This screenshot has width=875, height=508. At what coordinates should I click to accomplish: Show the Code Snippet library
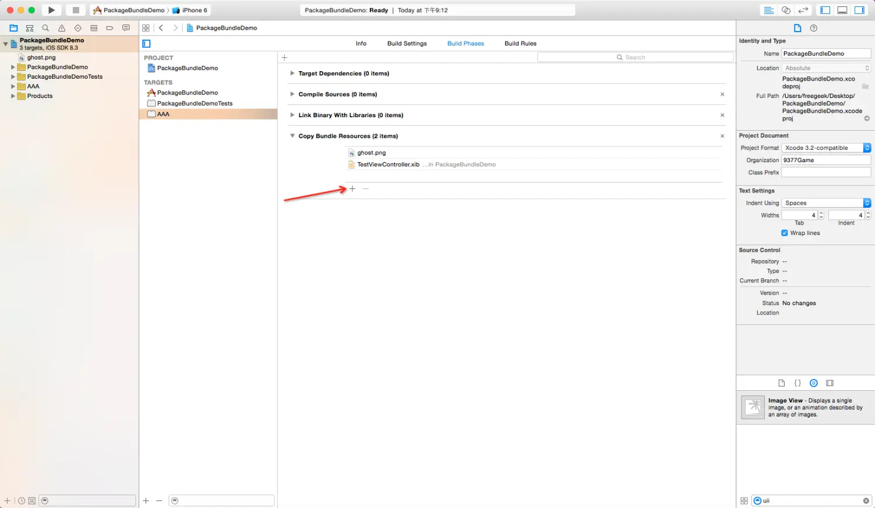797,383
